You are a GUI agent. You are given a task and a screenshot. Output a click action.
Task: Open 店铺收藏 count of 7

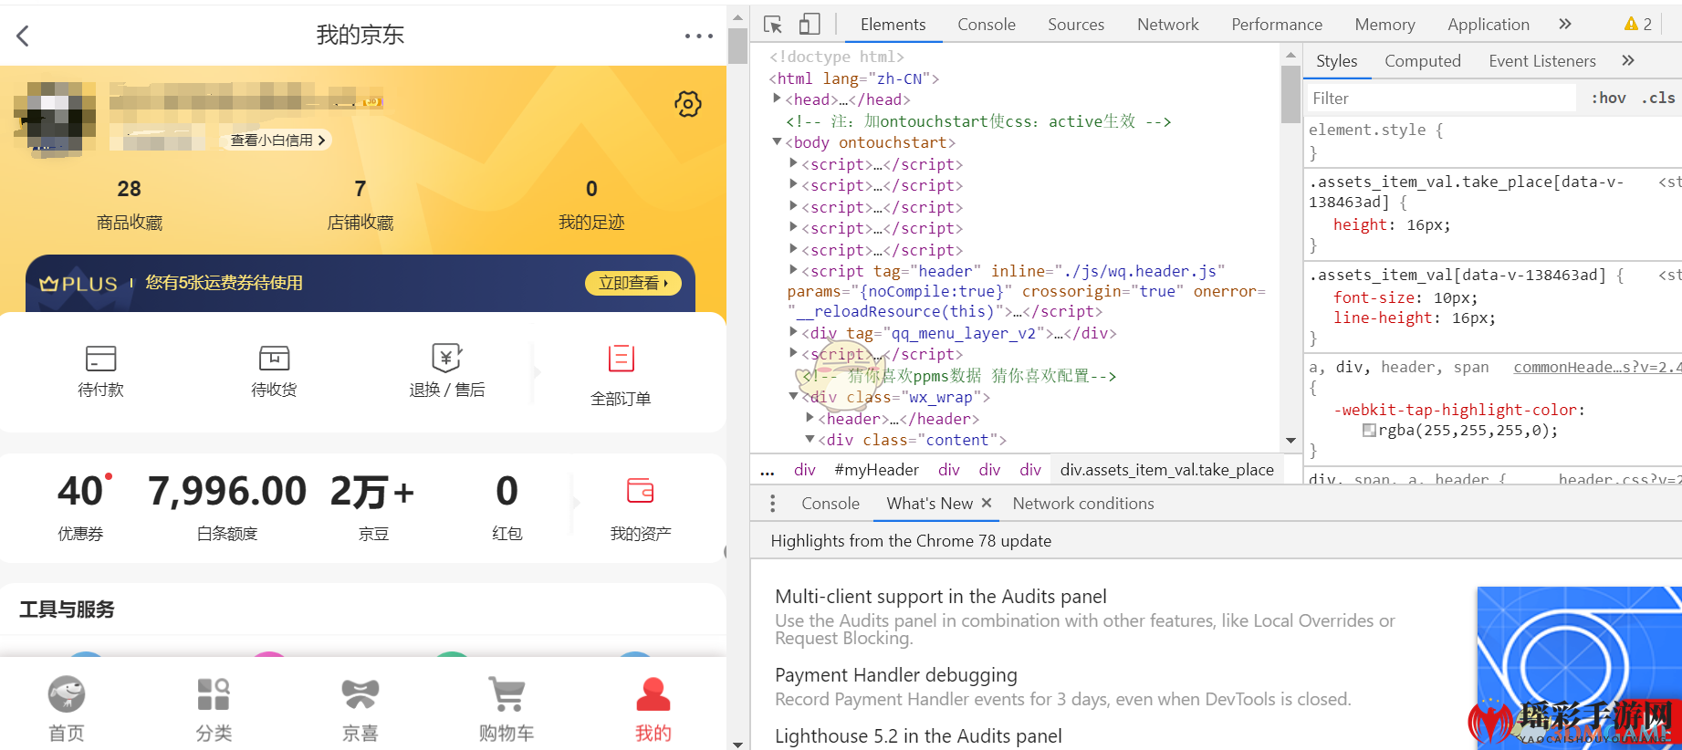(x=360, y=204)
